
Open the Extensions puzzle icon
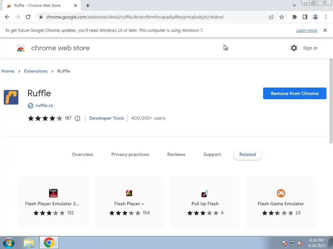[294, 17]
